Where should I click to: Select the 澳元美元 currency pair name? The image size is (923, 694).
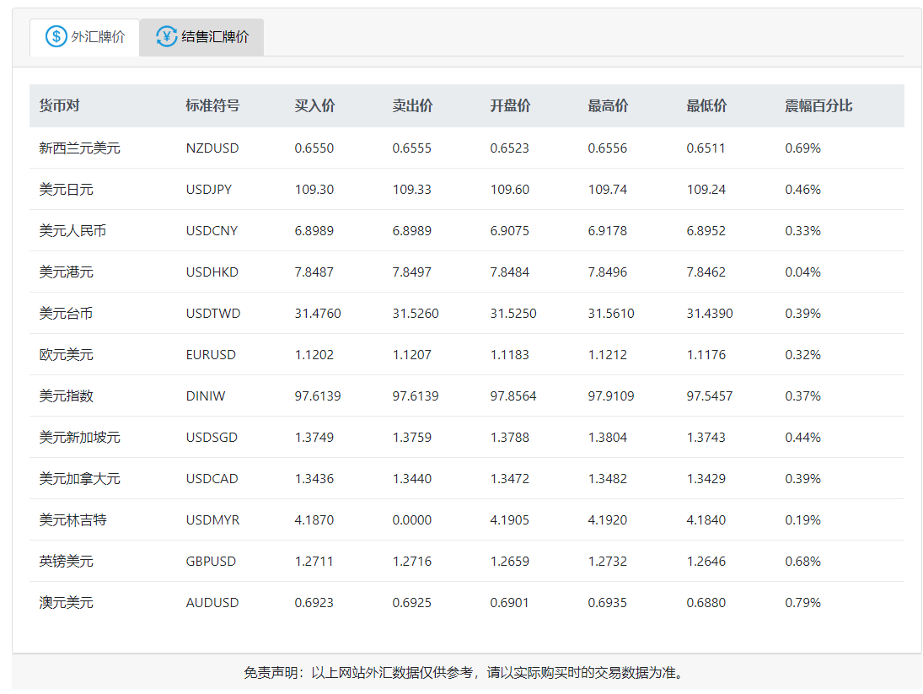66,603
